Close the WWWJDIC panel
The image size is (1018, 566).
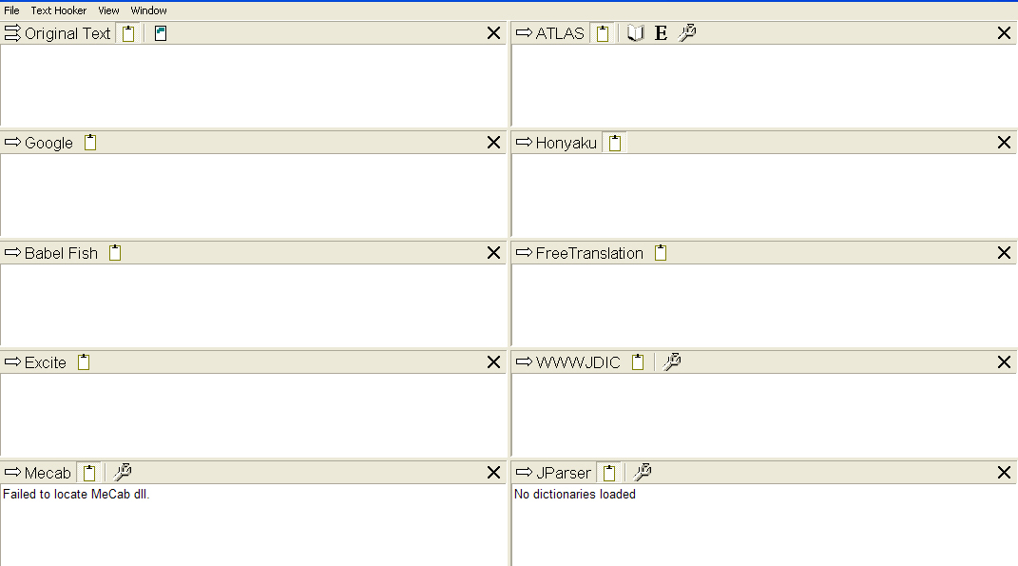click(x=1004, y=361)
